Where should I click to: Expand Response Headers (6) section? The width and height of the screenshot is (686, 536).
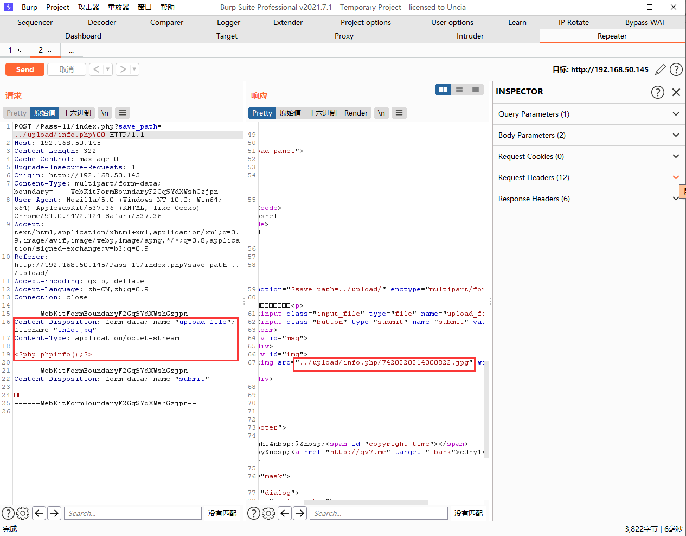click(x=588, y=199)
